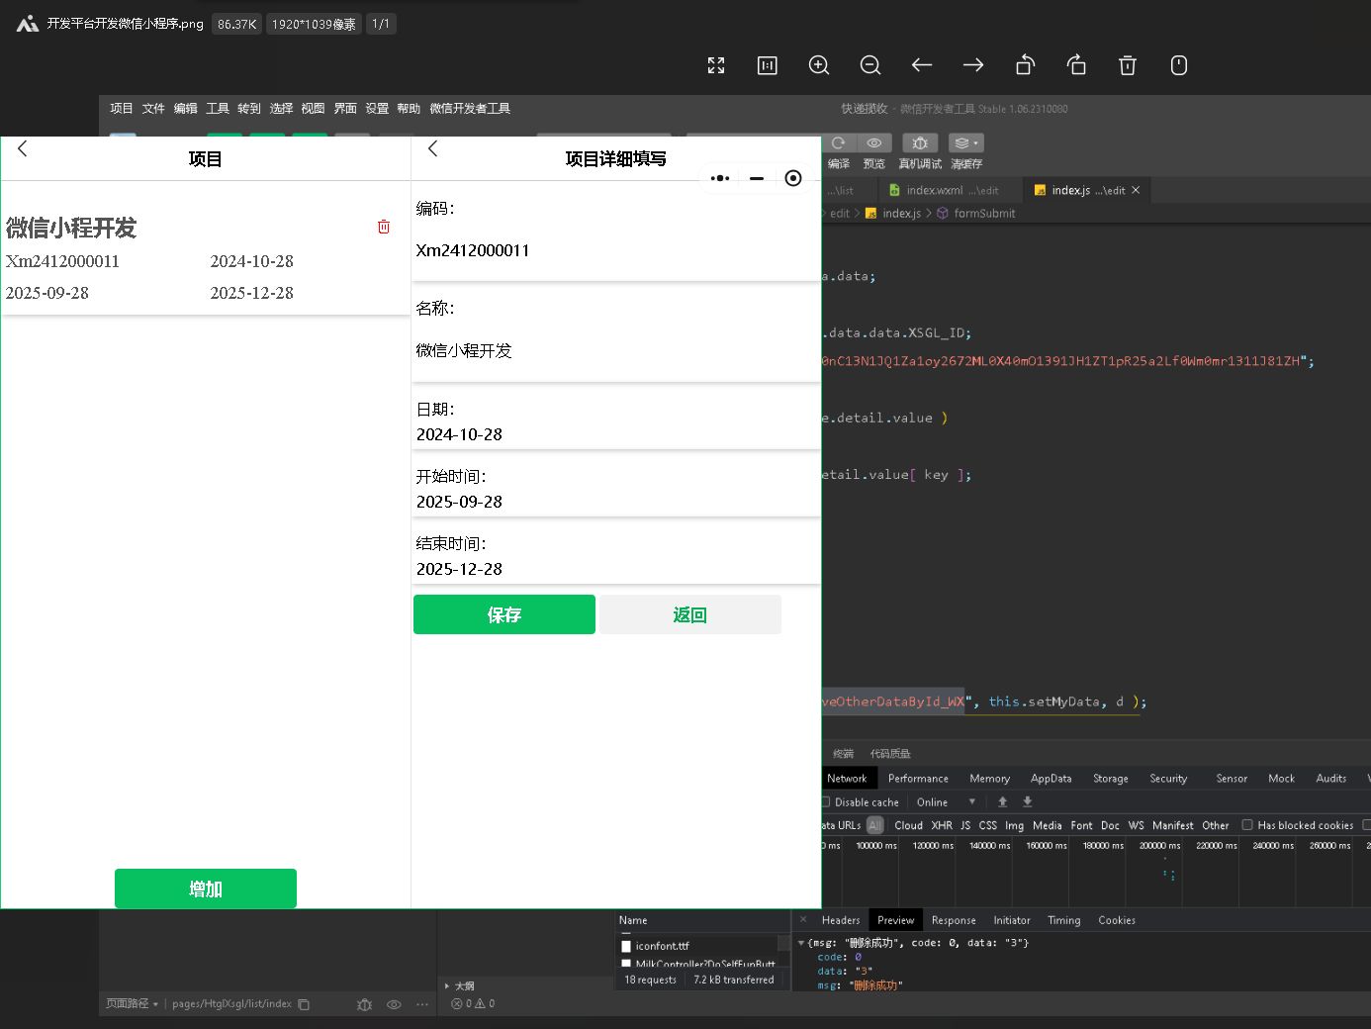Screen dimensions: 1371x1029
Task: Toggle the Has blocked cookies checkbox
Action: click(1247, 825)
